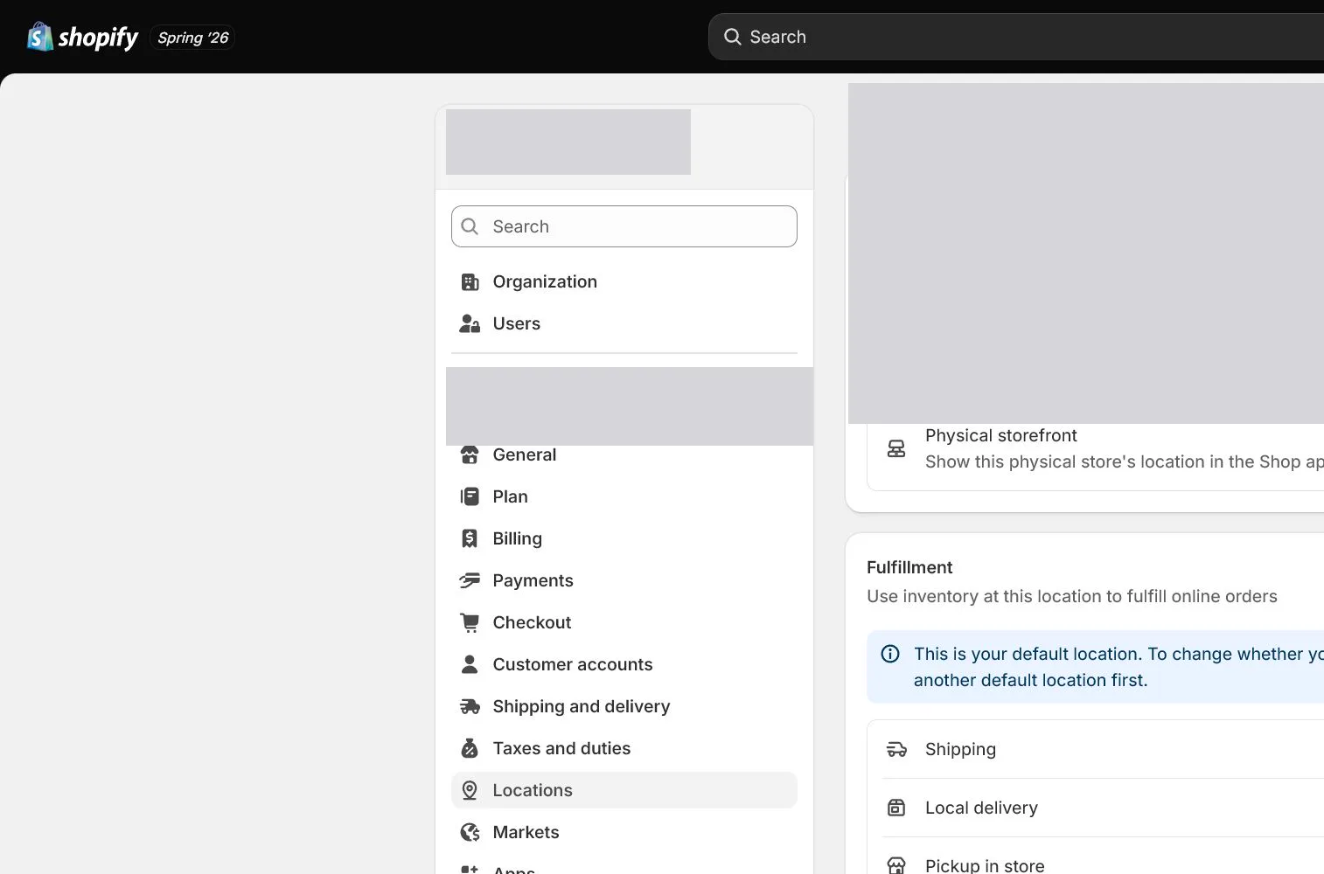Focus the top bar Search field
Screen dimensions: 1324x874
click(1016, 37)
